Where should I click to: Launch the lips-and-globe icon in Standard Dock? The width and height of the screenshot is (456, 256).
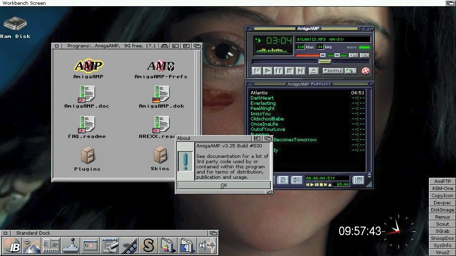tap(31, 245)
